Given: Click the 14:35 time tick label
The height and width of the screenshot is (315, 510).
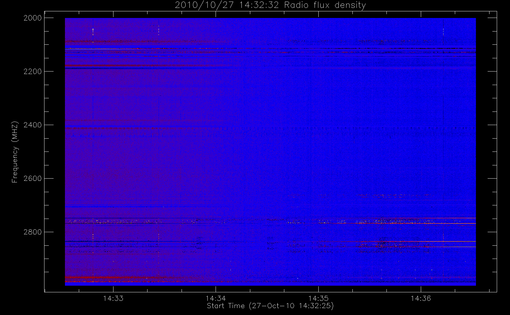Looking at the screenshot, I should pos(318,298).
